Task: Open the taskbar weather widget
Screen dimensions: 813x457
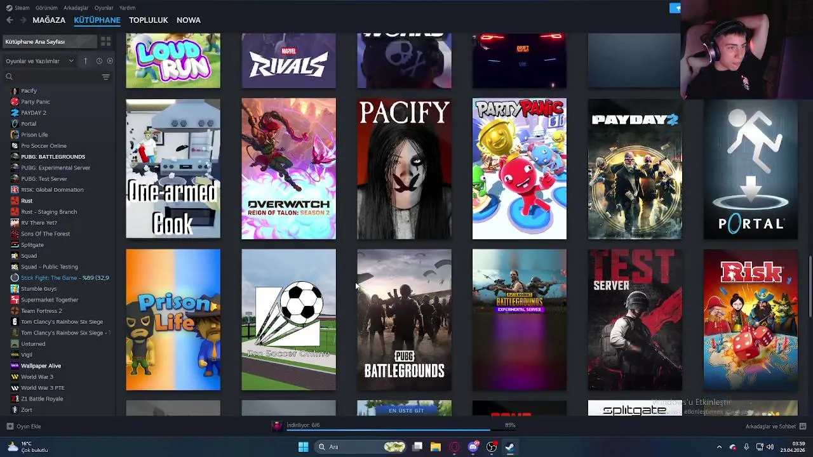Action: pyautogui.click(x=27, y=447)
